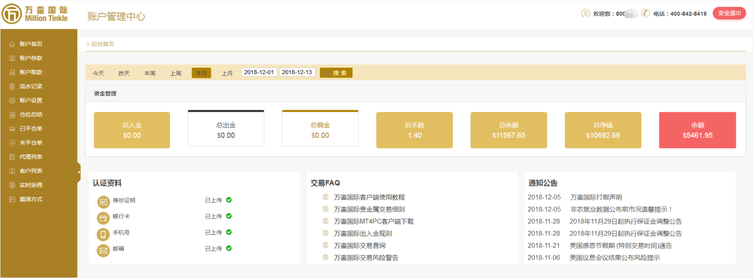The height and width of the screenshot is (278, 753).
Task: Collapse the sidebar using the arrow handle
Action: [79, 172]
